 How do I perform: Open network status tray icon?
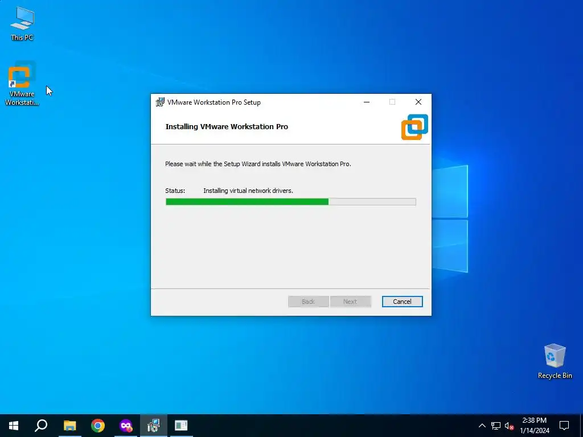point(496,426)
